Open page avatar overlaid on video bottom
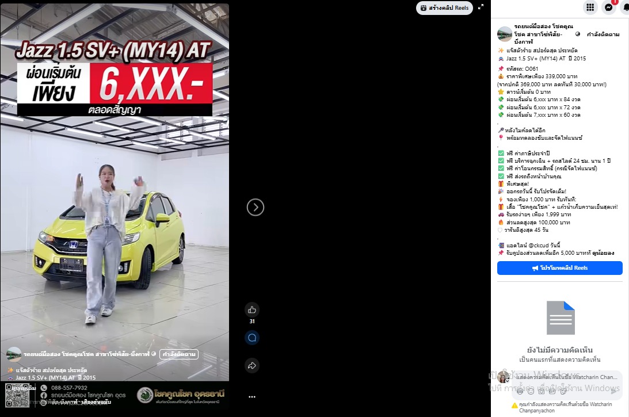629x417 pixels. coord(14,354)
